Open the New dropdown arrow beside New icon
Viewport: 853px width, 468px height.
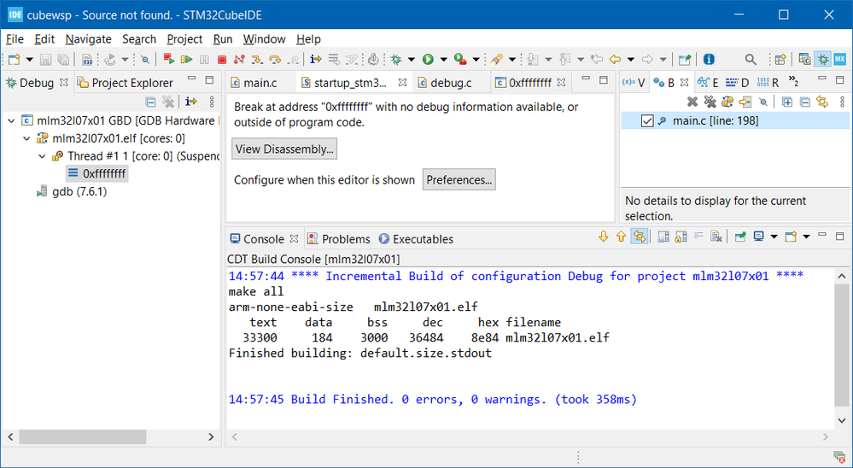pos(29,59)
